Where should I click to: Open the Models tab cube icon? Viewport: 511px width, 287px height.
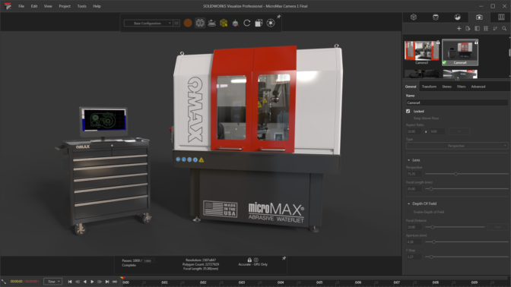pos(414,17)
